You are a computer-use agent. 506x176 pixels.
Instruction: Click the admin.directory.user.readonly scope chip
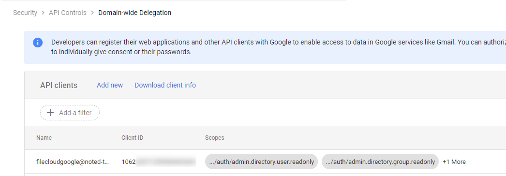pos(261,162)
